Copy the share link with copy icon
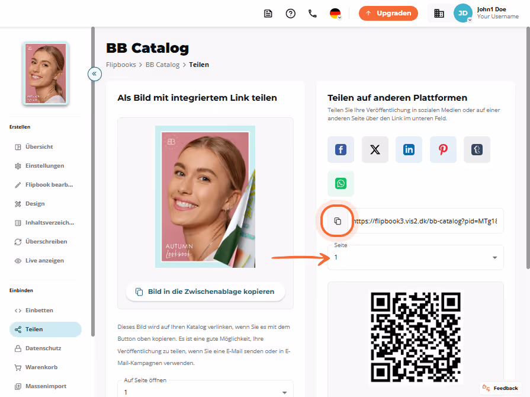The width and height of the screenshot is (530, 397). [338, 221]
